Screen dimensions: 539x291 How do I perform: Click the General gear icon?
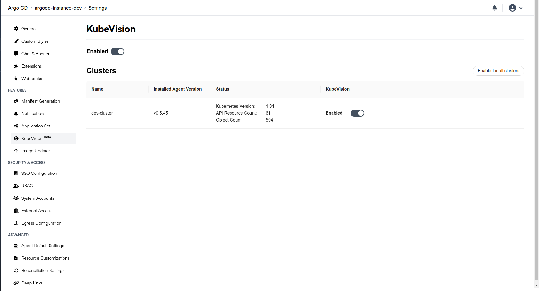16,29
